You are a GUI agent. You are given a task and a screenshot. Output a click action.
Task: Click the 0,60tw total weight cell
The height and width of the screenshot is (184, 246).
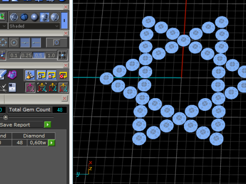(x=38, y=143)
